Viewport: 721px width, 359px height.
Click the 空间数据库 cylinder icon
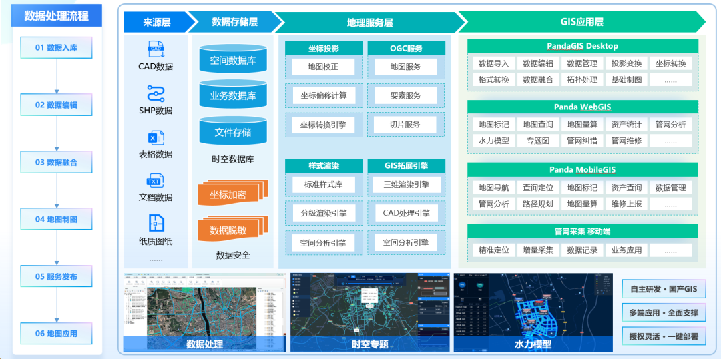(233, 60)
